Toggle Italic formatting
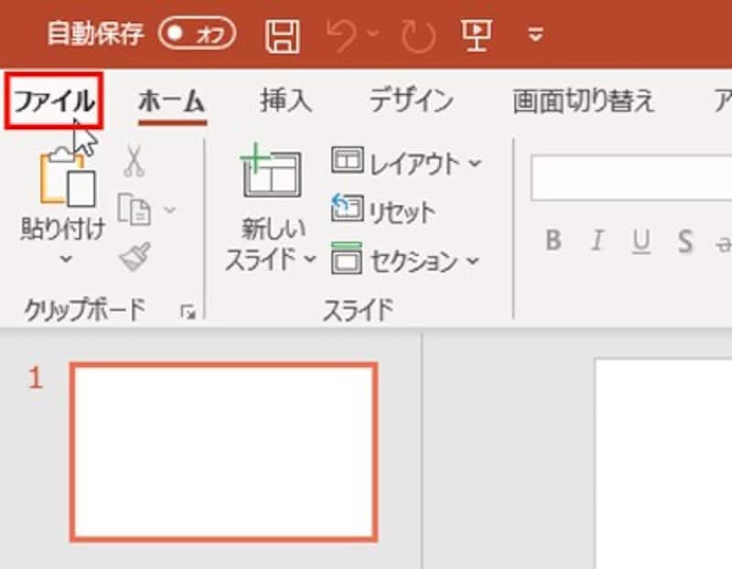 tap(597, 241)
